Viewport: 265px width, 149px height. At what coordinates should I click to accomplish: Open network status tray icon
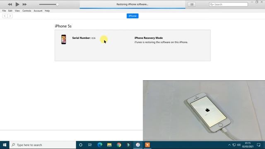(x=234, y=145)
